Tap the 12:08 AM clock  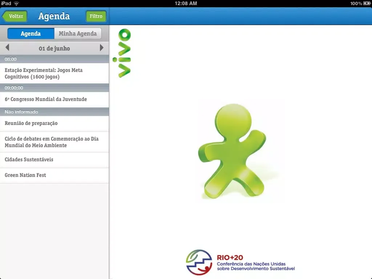(x=186, y=3)
